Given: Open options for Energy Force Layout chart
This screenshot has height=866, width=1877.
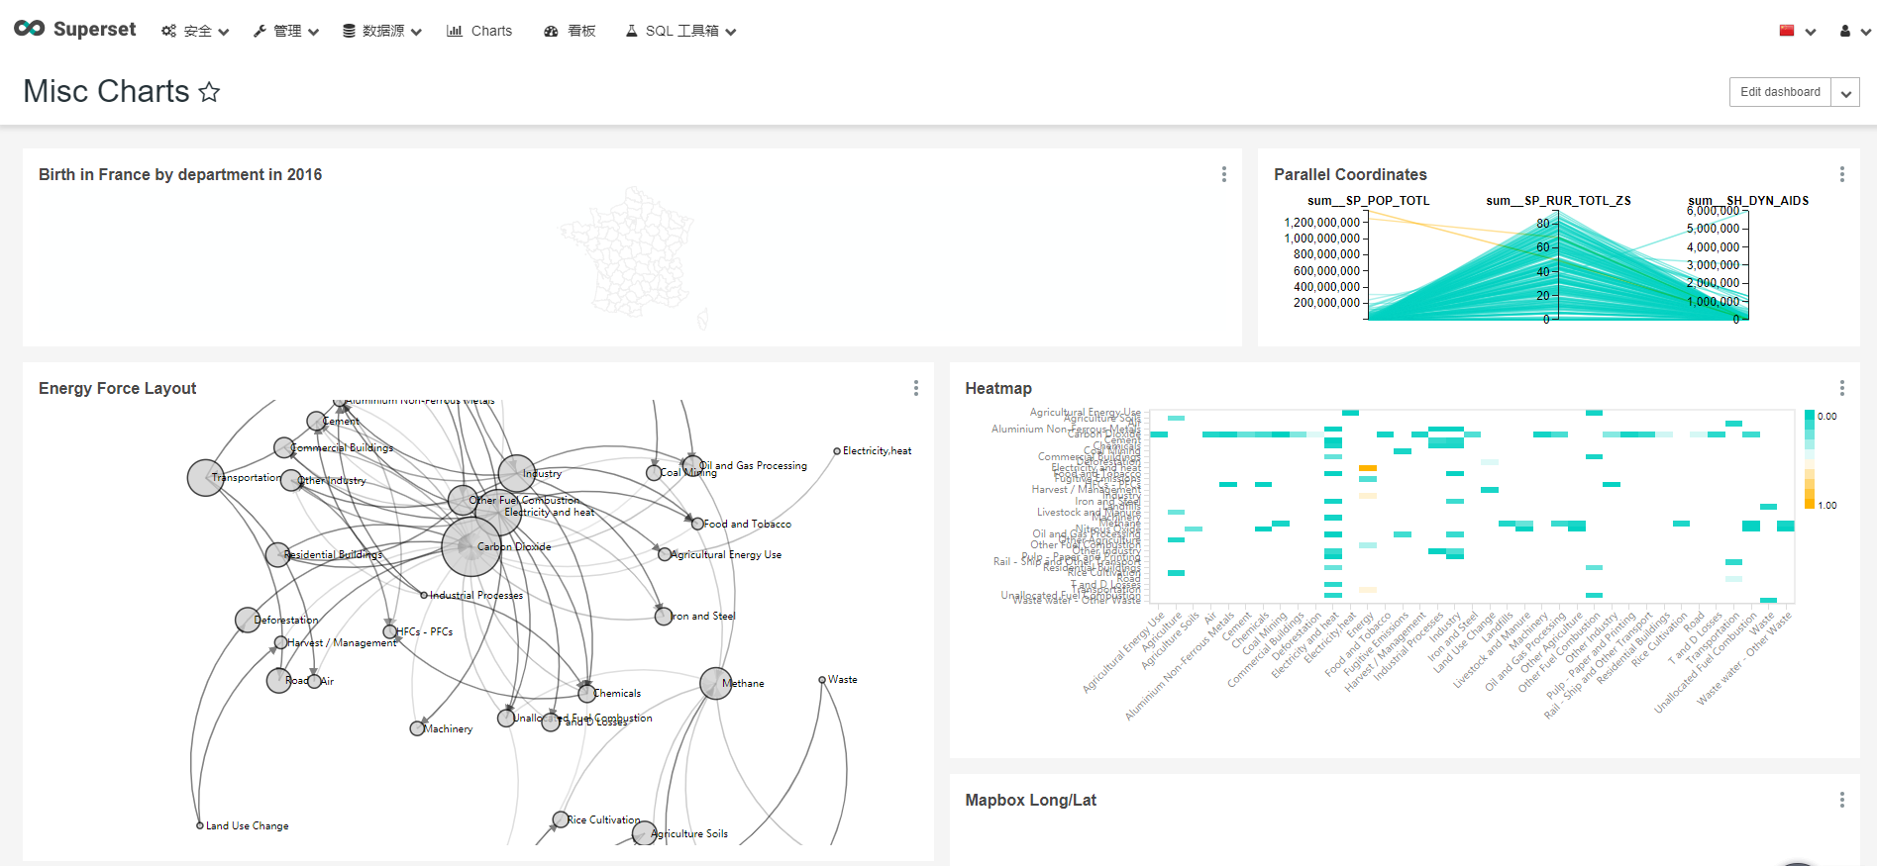Looking at the screenshot, I should point(916,388).
